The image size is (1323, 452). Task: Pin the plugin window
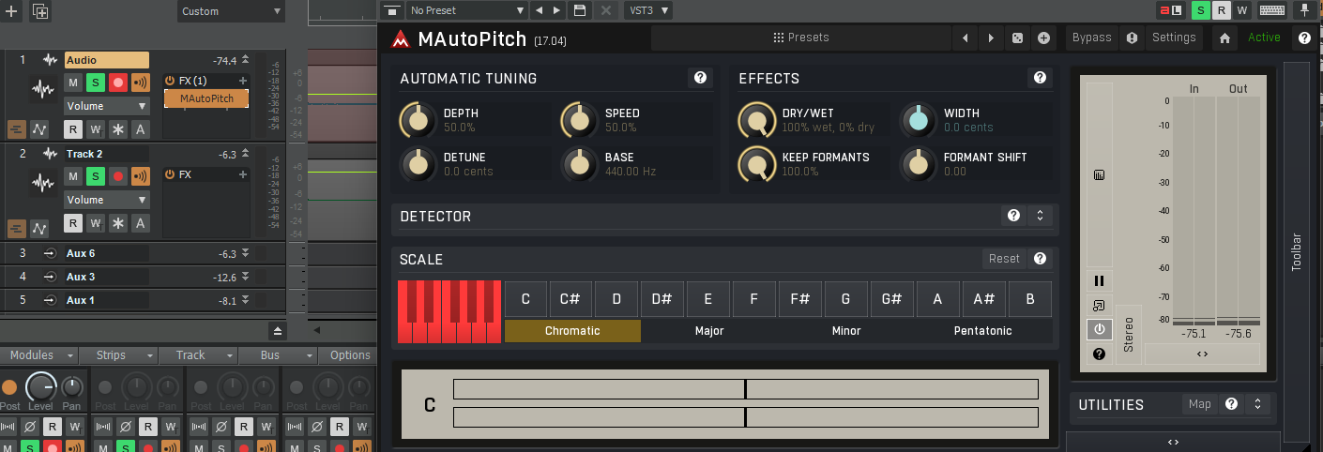click(1304, 11)
